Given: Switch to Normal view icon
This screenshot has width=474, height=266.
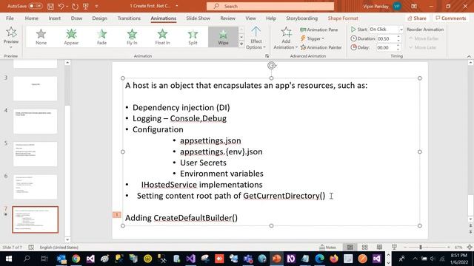Looking at the screenshot, I should pyautogui.click(x=350, y=248).
